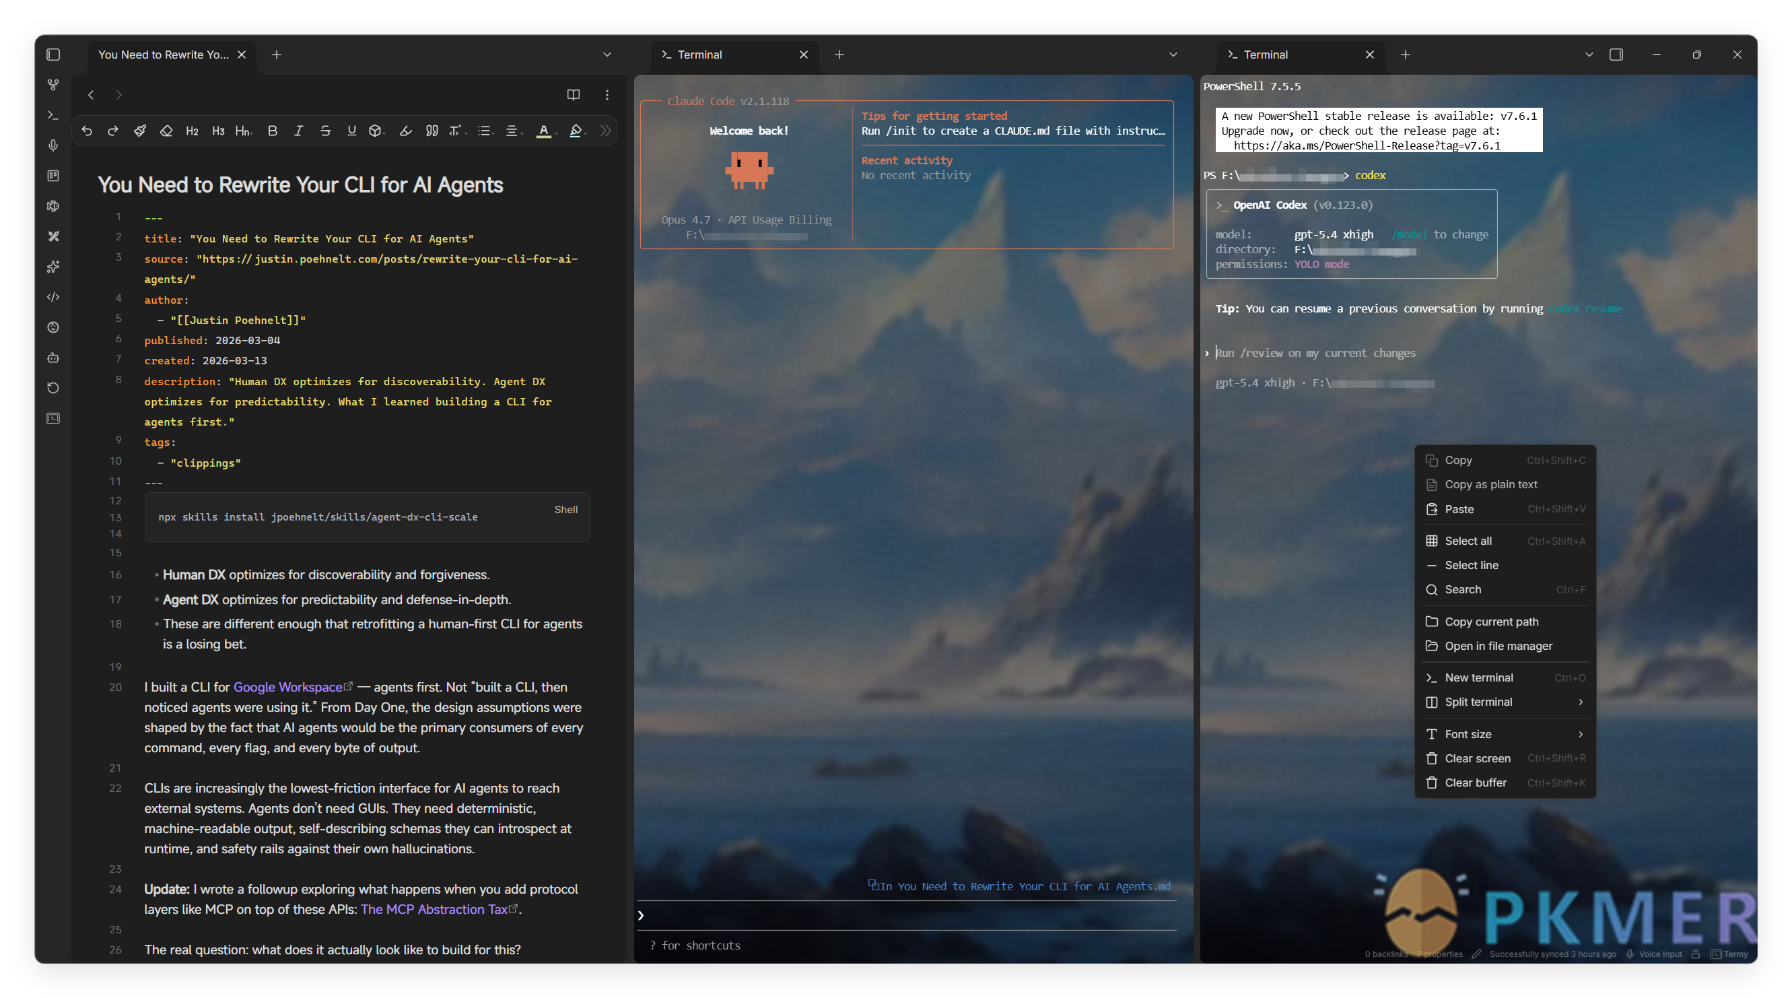
Task: Toggle reading view with the book icon
Action: pyautogui.click(x=574, y=95)
